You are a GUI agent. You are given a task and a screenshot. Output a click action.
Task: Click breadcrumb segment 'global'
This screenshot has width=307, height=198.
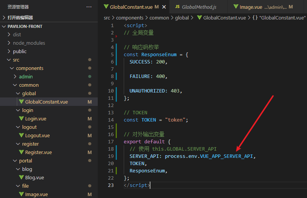tap(182, 18)
